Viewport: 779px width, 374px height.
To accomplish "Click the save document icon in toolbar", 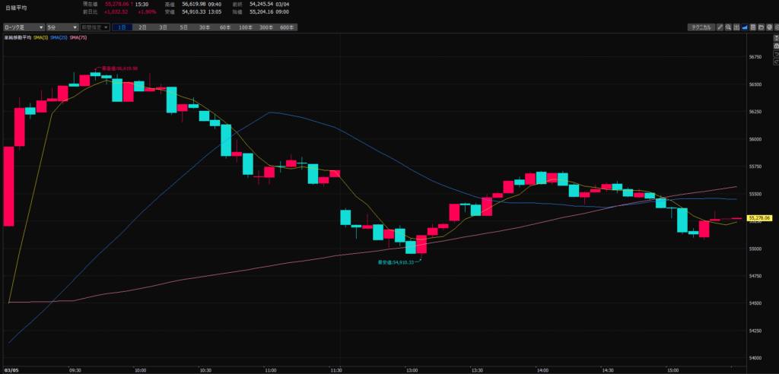I will coord(753,27).
